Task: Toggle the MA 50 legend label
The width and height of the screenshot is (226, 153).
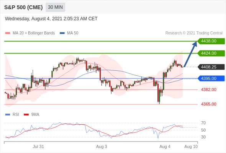Action: point(73,33)
